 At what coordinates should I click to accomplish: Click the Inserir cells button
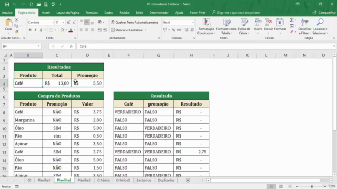pos(258,27)
